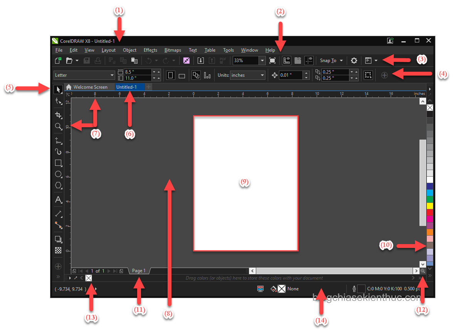455x332 pixels.
Task: Select the Pick tool
Action: click(58, 89)
